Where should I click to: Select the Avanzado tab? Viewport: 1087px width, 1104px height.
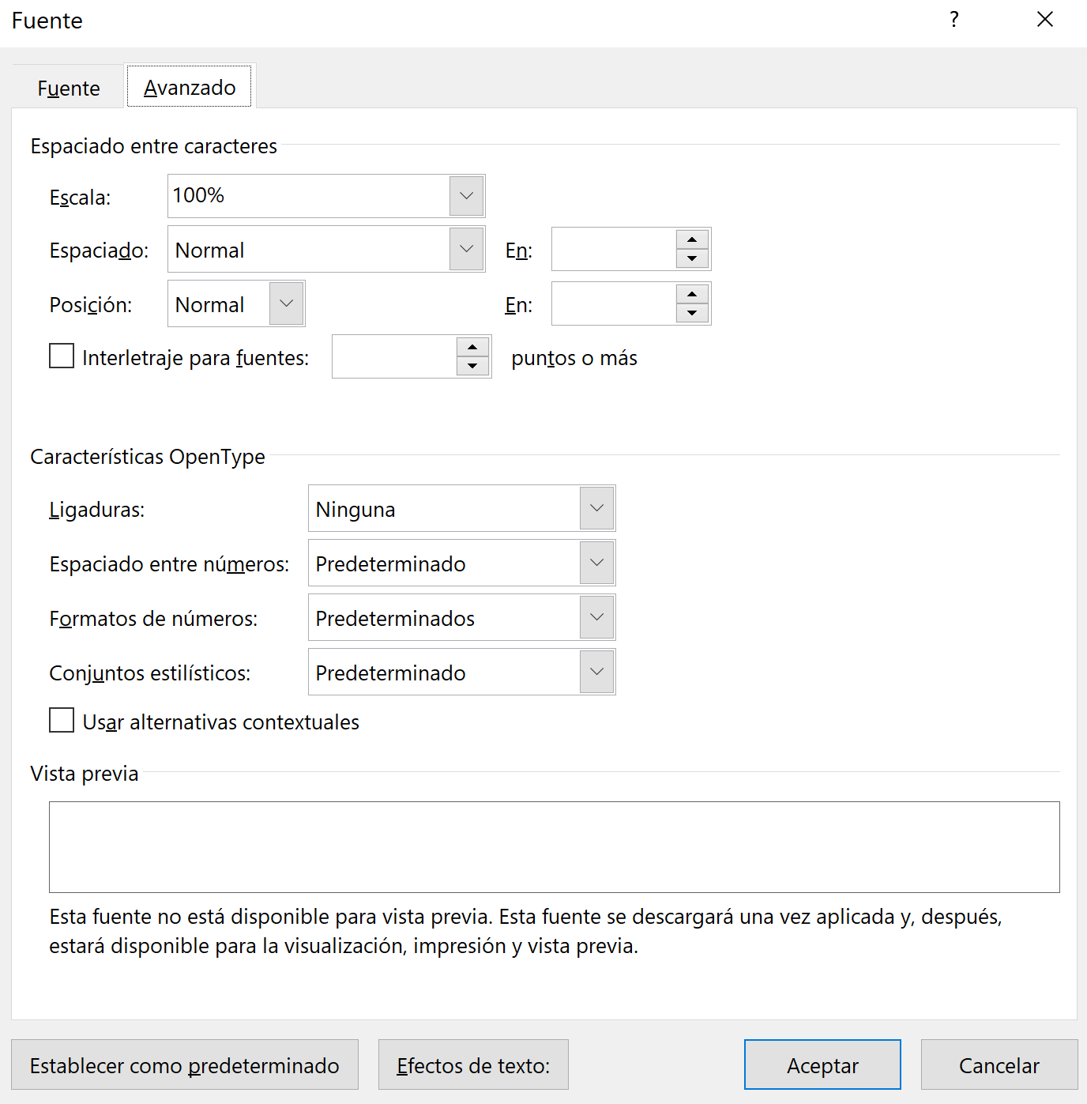[190, 87]
